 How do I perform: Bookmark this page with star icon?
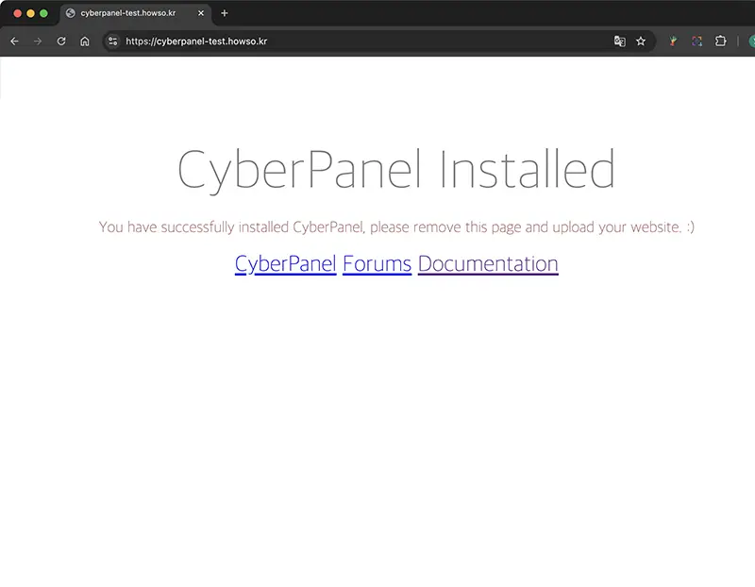click(x=641, y=42)
